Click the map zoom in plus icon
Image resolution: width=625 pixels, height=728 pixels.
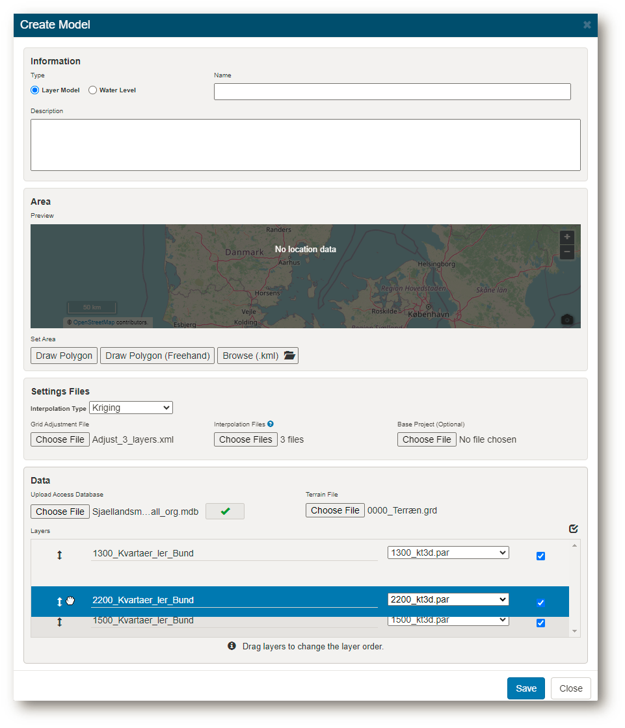(x=567, y=237)
